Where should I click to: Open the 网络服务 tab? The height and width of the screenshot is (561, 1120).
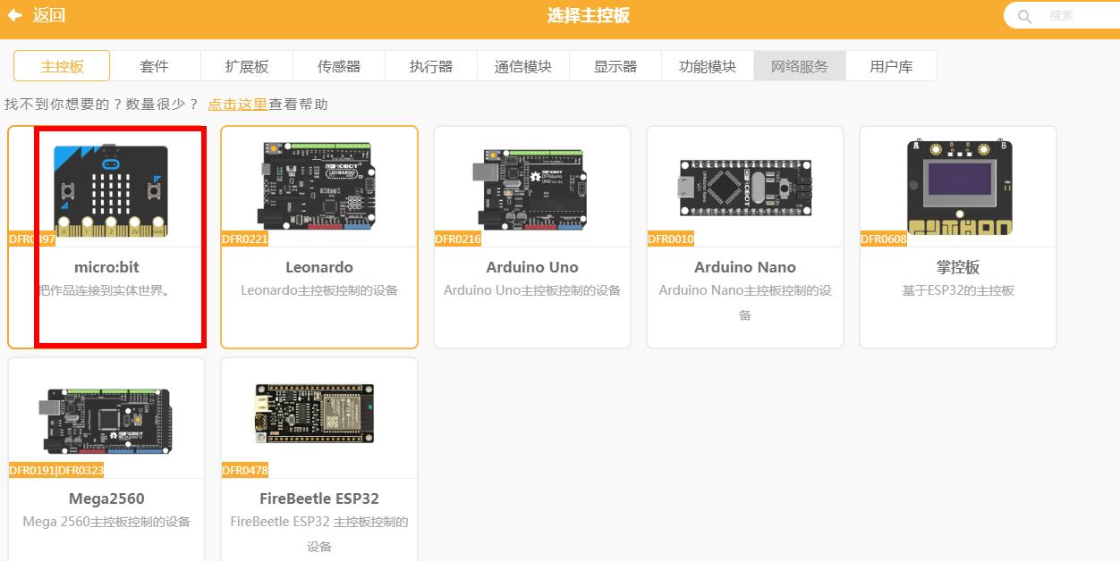tap(800, 66)
